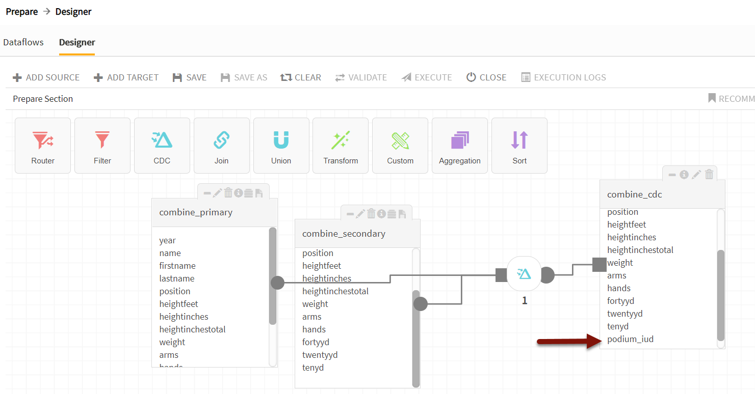Image resolution: width=755 pixels, height=394 pixels.
Task: Click the ADD SOURCE button
Action: [x=46, y=77]
